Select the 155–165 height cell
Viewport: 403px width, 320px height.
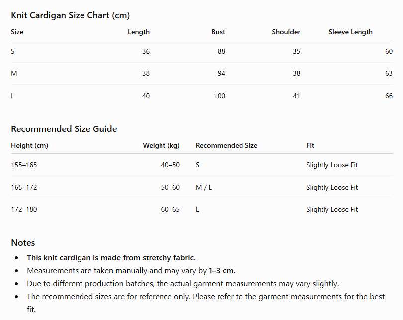pos(24,165)
